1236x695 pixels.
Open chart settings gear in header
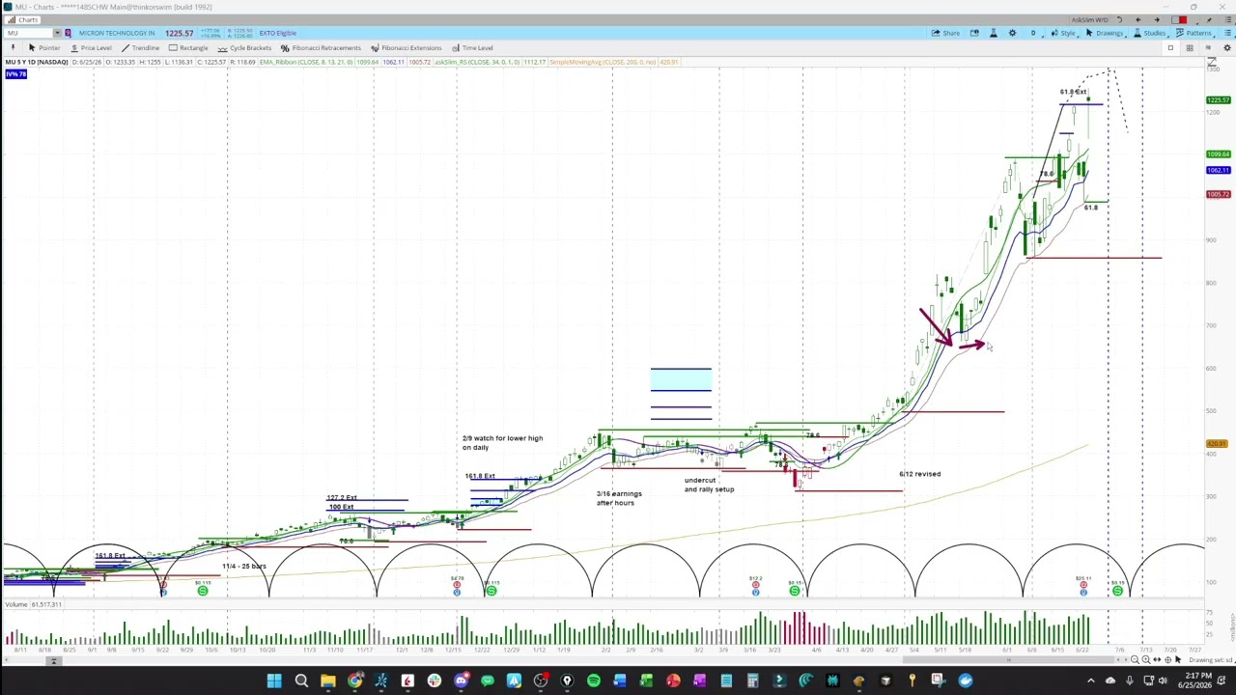point(1012,33)
